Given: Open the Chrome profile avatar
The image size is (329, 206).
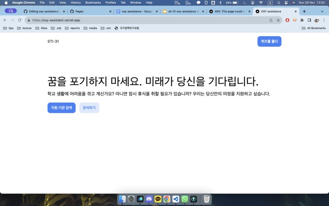Looking at the screenshot, I should click(x=317, y=20).
